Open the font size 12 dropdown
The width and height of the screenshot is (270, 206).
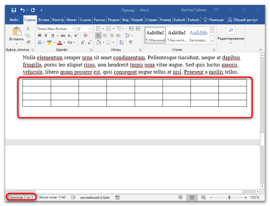click(x=90, y=29)
